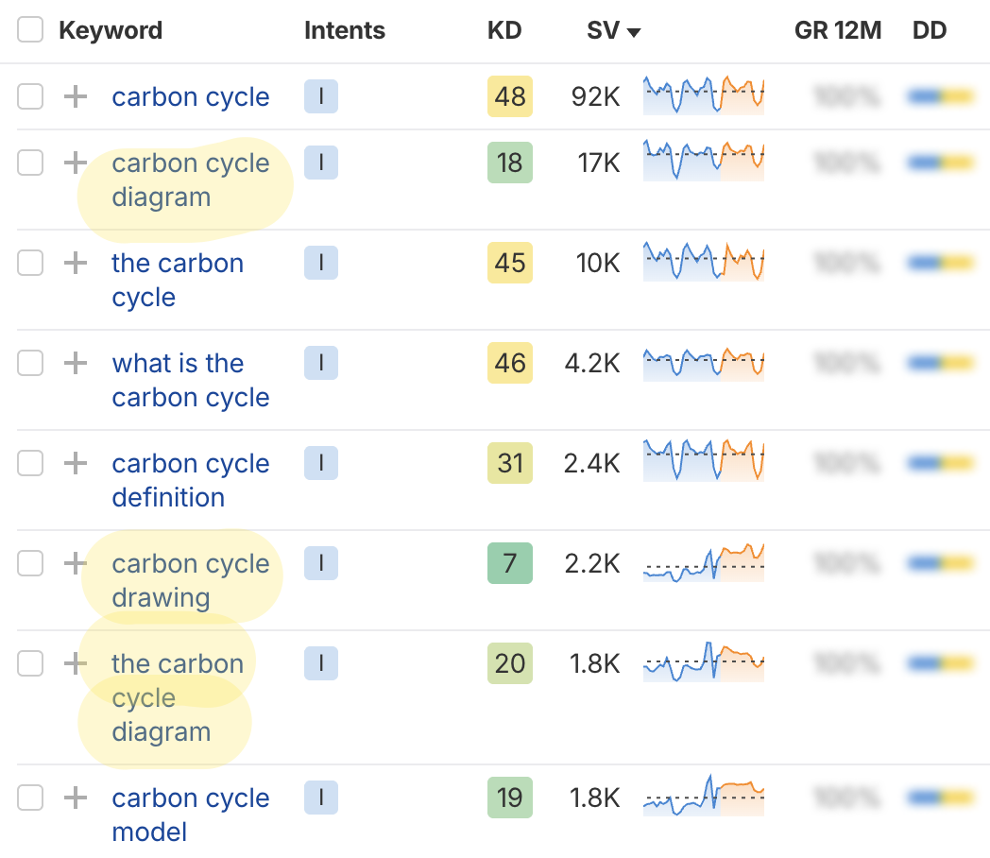Mark checkbox for 'the carbon cycle diagram' row
The width and height of the screenshot is (990, 858).
(30, 663)
